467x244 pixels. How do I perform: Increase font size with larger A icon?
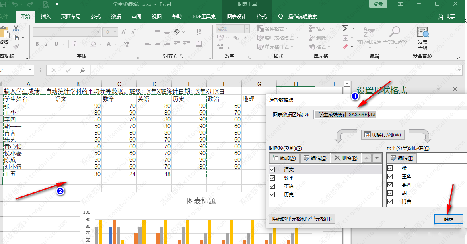pyautogui.click(x=124, y=32)
